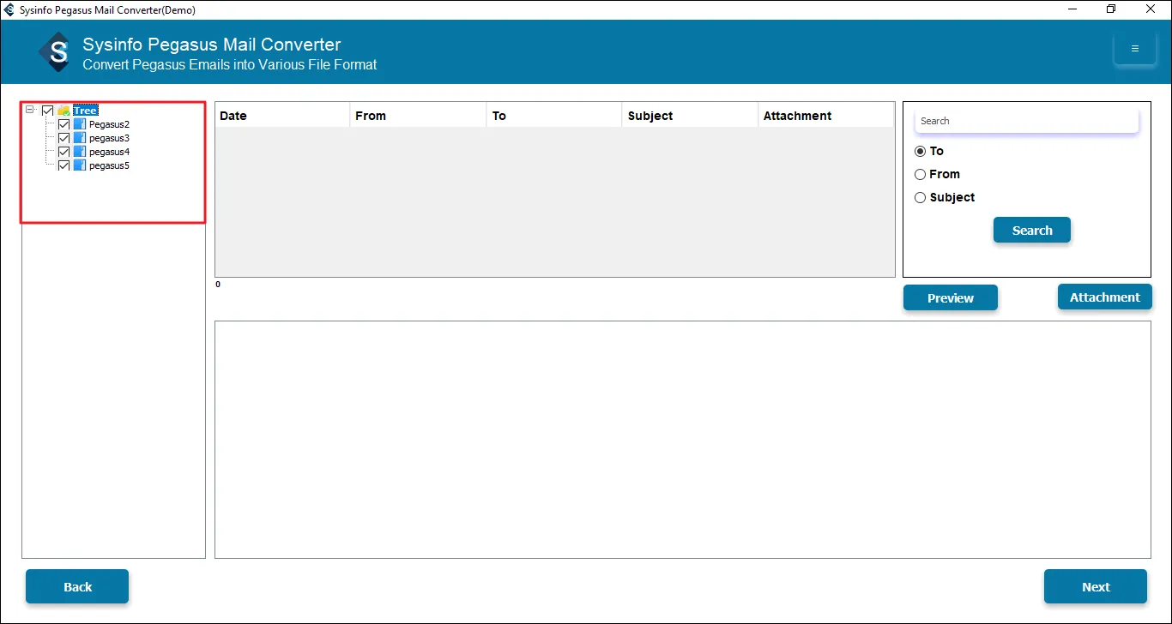Go Back to the previous step

click(x=77, y=587)
